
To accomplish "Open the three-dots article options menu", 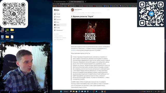I will click(108, 10).
